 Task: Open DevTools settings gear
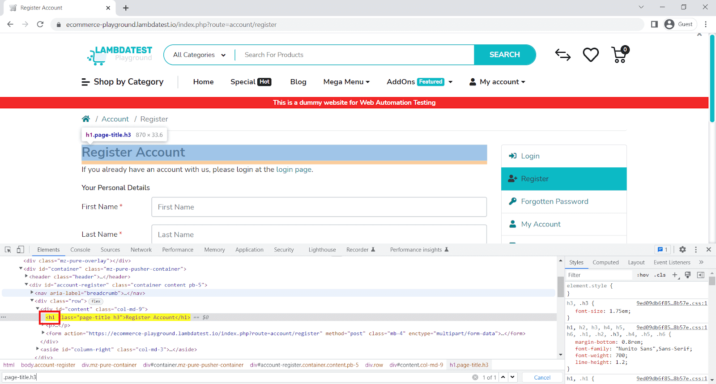pos(682,250)
